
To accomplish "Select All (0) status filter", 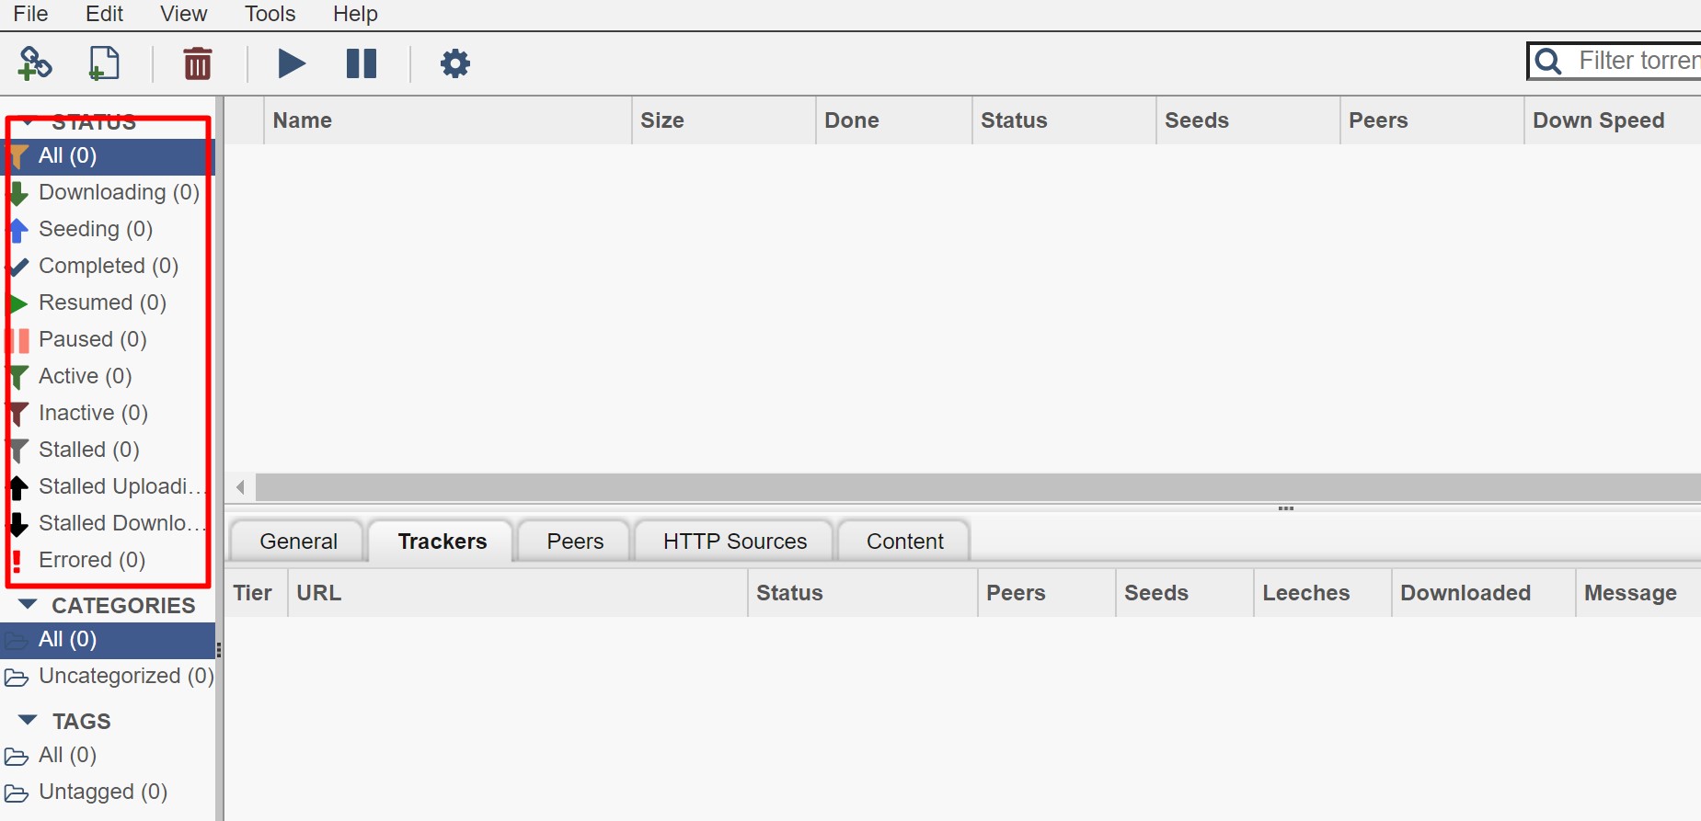I will (108, 156).
